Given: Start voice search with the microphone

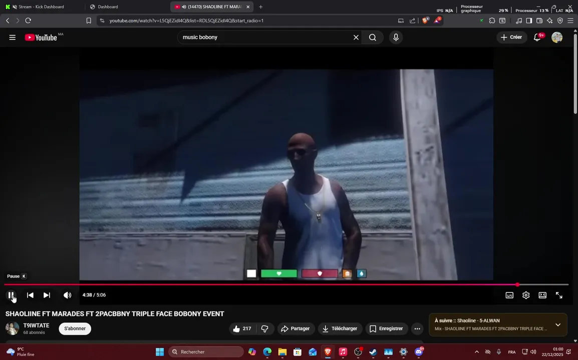Looking at the screenshot, I should coord(396,37).
